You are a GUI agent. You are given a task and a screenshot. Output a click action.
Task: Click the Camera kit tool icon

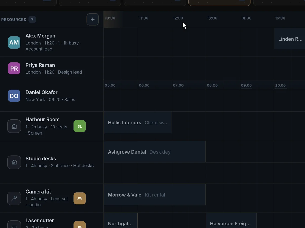pos(14,198)
